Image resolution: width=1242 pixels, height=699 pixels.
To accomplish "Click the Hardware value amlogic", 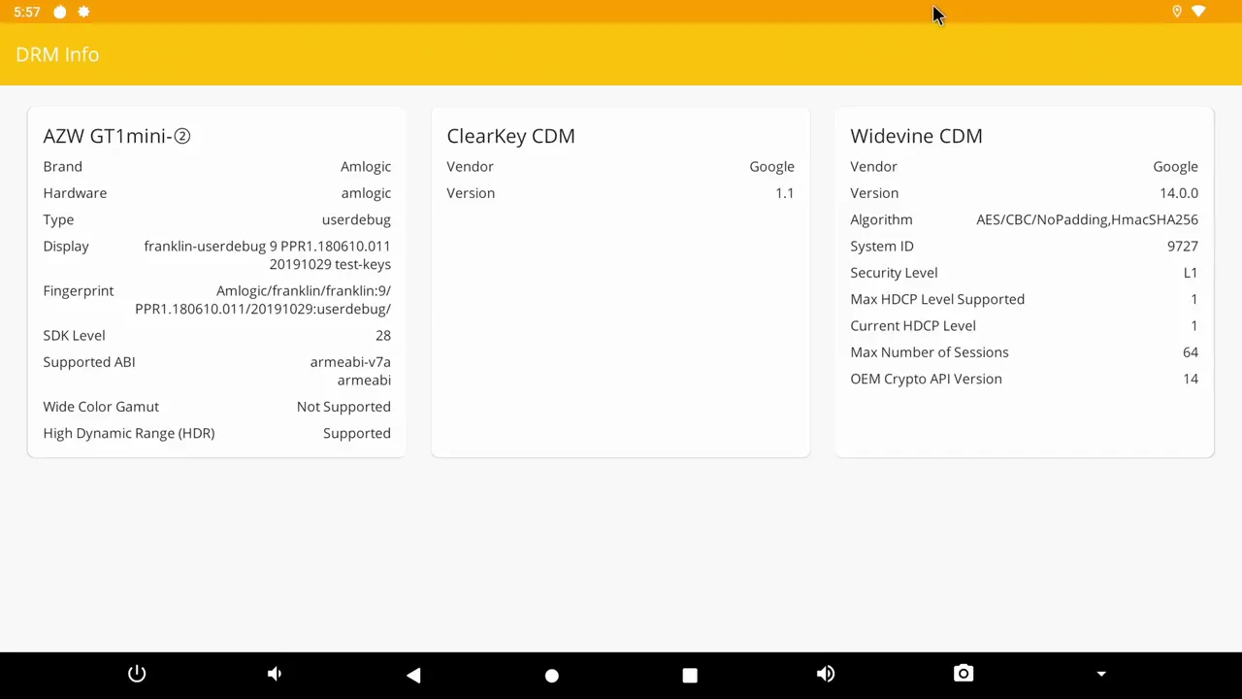I will (x=366, y=193).
